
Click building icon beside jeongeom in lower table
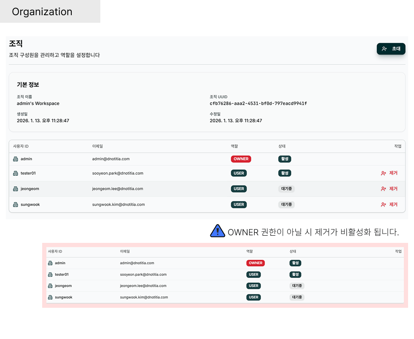coord(50,286)
